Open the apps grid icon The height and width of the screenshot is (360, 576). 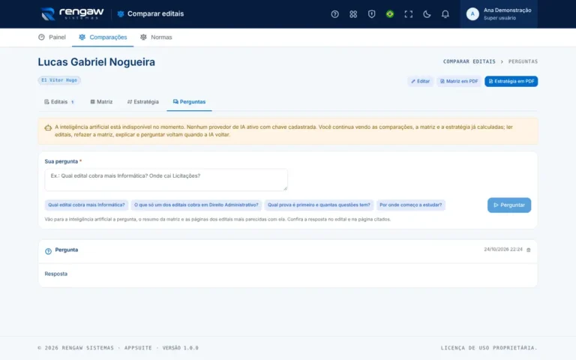(x=353, y=14)
